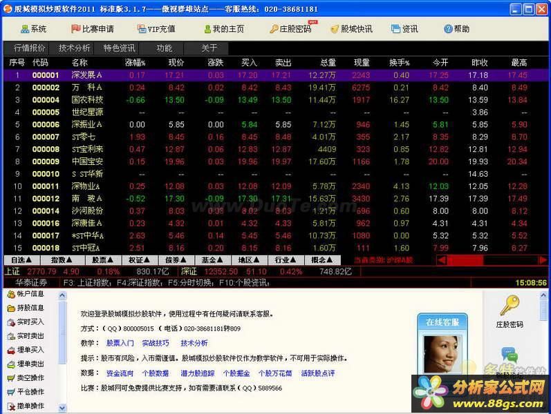The height and width of the screenshot is (414, 551).
Task: Expand the 基金▲ category
Action: (x=213, y=260)
